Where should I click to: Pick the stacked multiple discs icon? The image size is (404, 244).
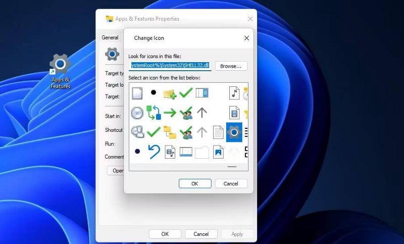pos(137,132)
